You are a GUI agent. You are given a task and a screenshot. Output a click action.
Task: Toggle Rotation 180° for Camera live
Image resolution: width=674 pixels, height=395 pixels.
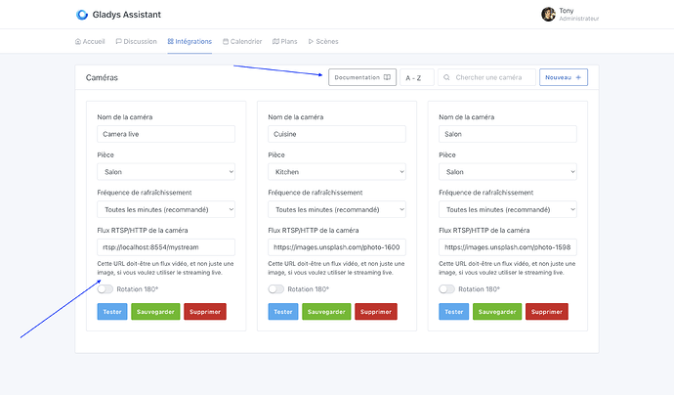coord(105,289)
